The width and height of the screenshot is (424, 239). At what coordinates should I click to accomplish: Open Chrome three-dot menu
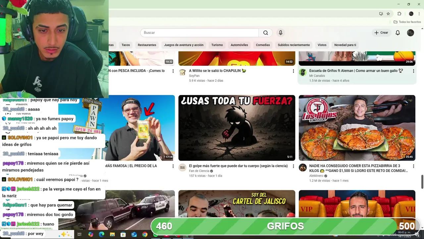pos(420,14)
